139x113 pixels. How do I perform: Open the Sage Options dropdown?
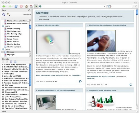coord(27,15)
